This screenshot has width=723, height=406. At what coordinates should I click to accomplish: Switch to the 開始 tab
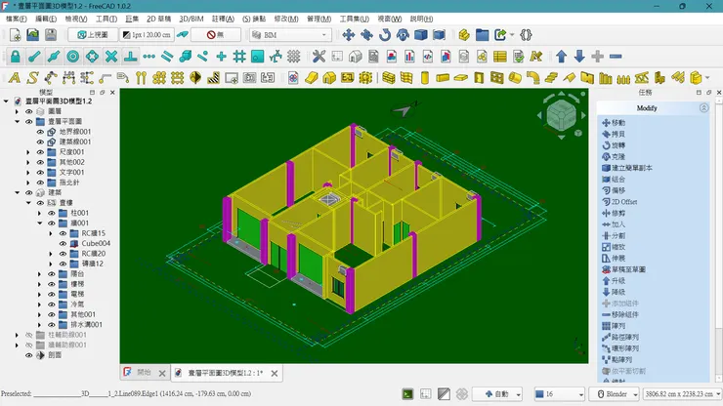(x=144, y=373)
